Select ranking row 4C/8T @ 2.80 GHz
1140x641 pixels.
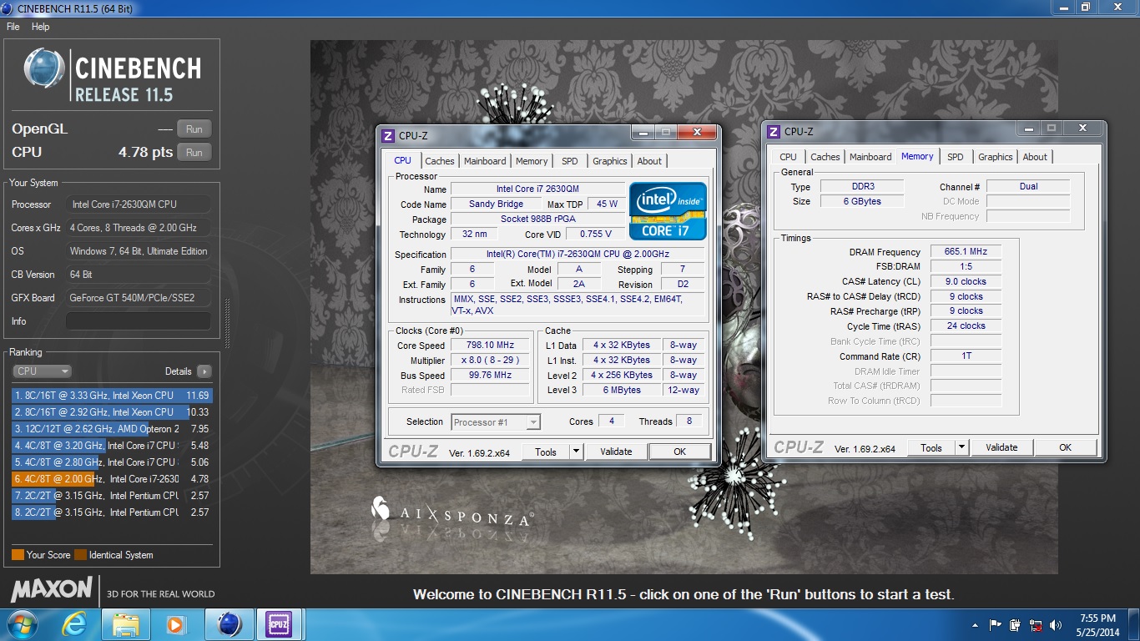(x=112, y=462)
